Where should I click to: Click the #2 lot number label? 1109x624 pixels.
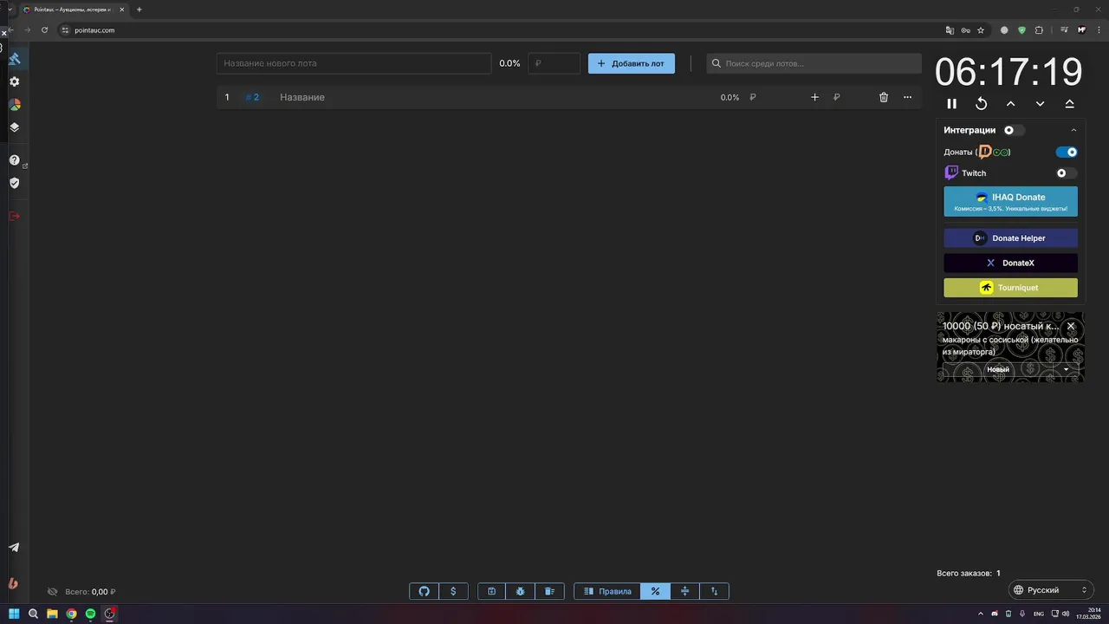(x=252, y=97)
